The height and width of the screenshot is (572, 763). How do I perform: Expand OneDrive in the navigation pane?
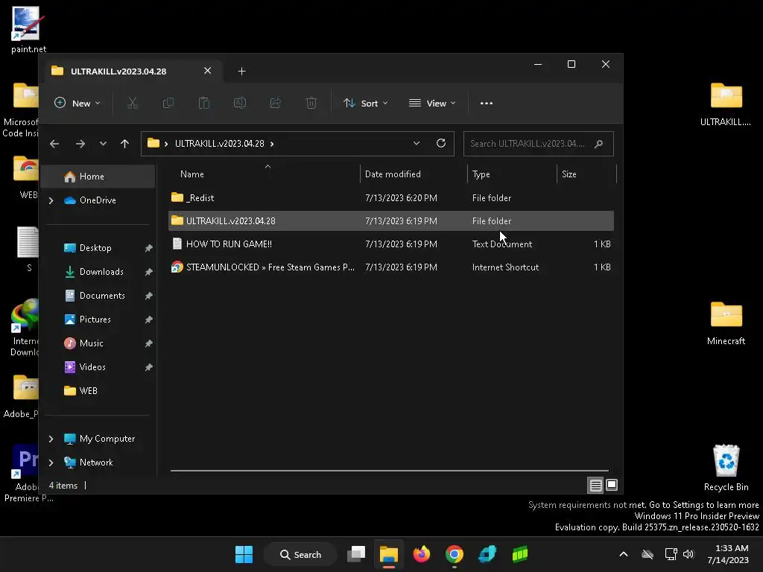51,200
